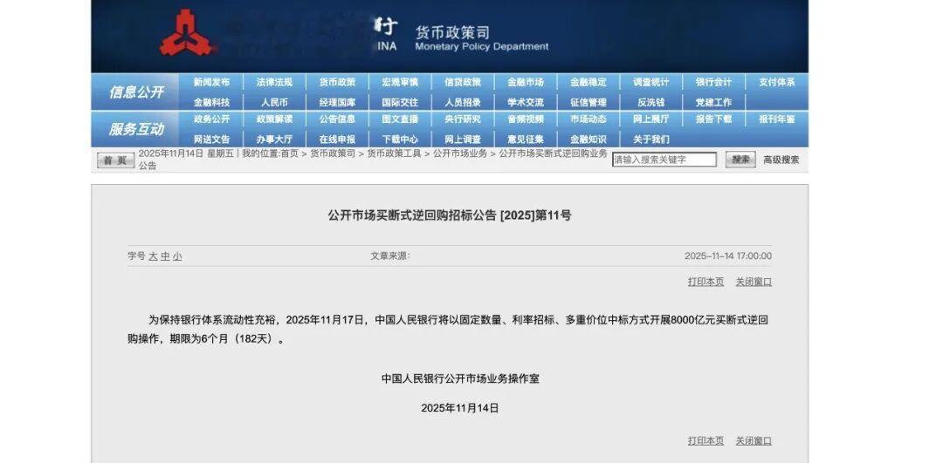Open the 音频视频 section
The height and width of the screenshot is (463, 943).
(x=525, y=119)
